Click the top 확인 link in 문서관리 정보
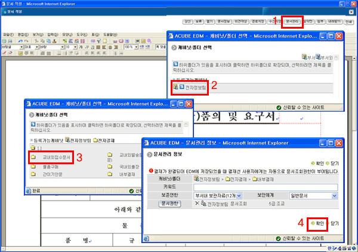Viewport: 358px width, 252px height. pos(318,164)
